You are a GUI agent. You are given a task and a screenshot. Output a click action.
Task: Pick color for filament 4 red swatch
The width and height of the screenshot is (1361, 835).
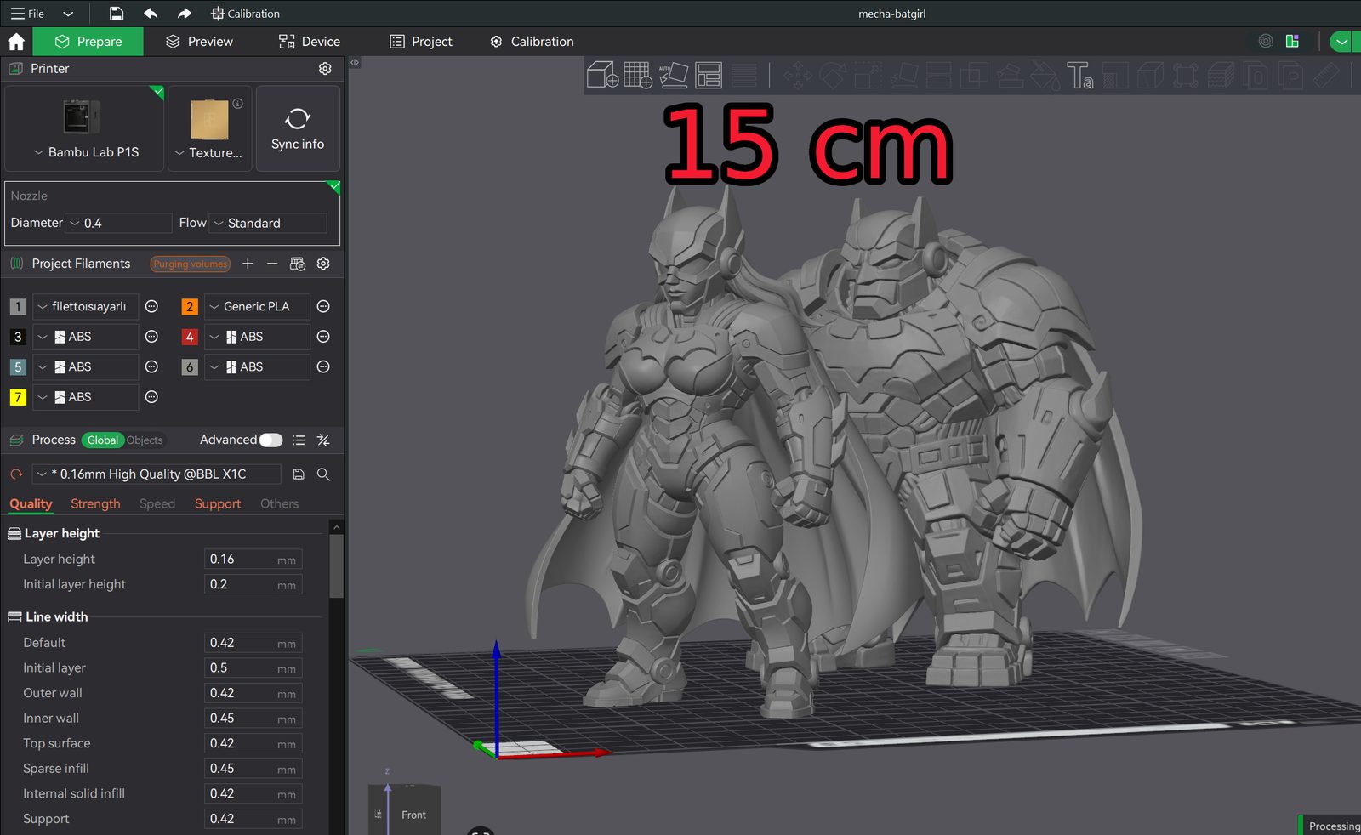pyautogui.click(x=190, y=337)
